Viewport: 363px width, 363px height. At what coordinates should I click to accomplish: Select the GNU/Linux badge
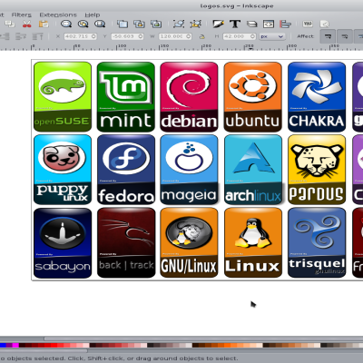point(189,242)
